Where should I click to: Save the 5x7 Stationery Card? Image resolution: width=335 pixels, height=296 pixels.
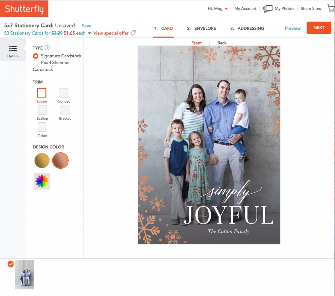coord(86,25)
